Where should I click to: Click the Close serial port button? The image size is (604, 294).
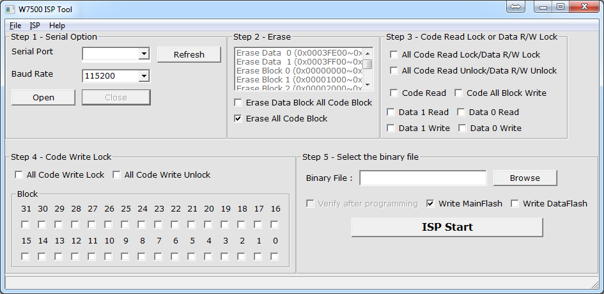tap(116, 98)
